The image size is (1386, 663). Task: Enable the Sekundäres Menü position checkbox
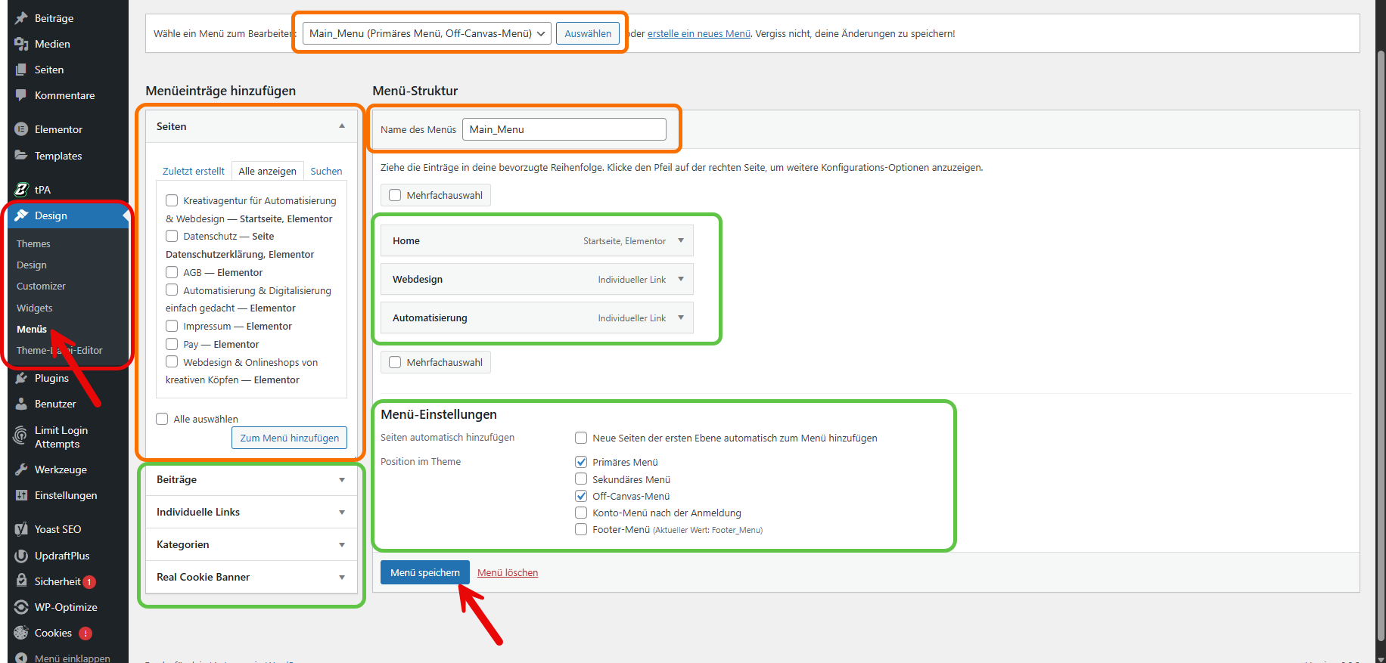581,479
